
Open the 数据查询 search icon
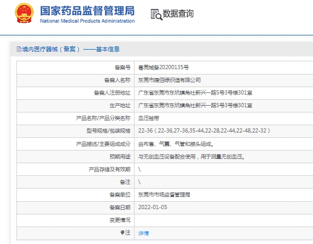point(157,15)
